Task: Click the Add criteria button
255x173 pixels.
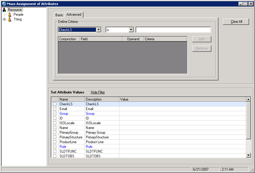Action: click(x=202, y=39)
